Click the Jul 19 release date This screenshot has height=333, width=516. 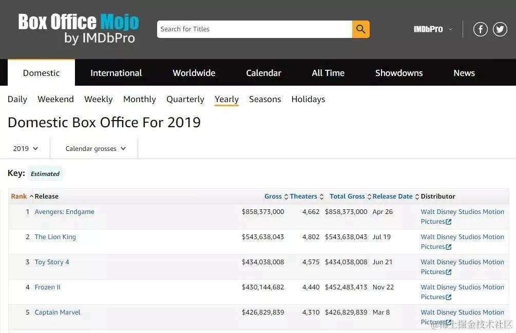[381, 237]
